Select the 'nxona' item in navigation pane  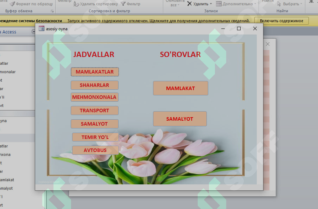click(5, 154)
